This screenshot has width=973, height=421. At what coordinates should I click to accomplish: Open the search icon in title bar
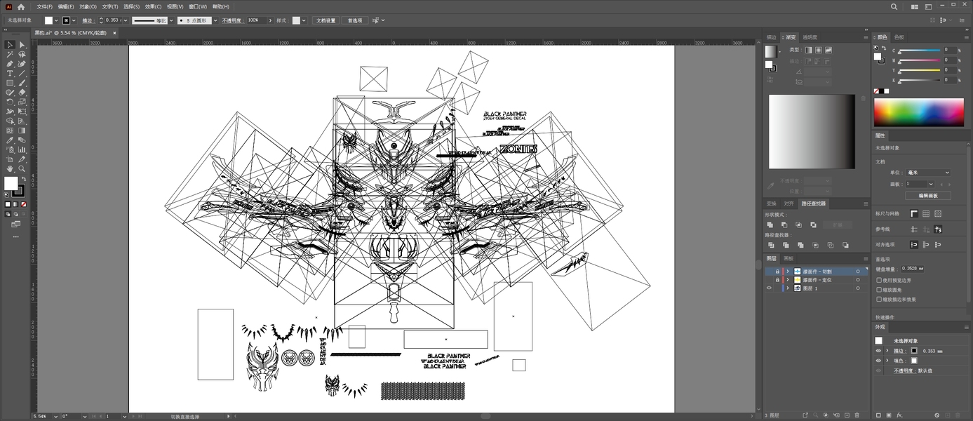894,6
